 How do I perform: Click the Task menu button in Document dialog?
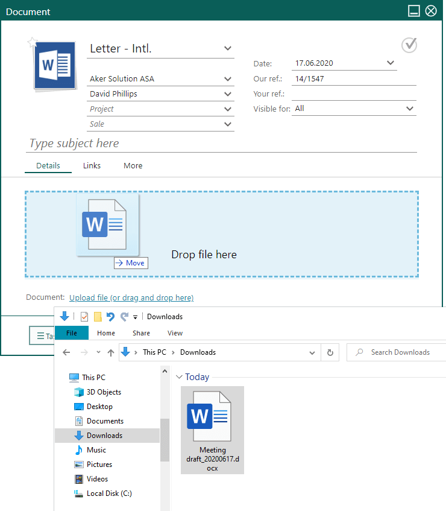pos(42,335)
